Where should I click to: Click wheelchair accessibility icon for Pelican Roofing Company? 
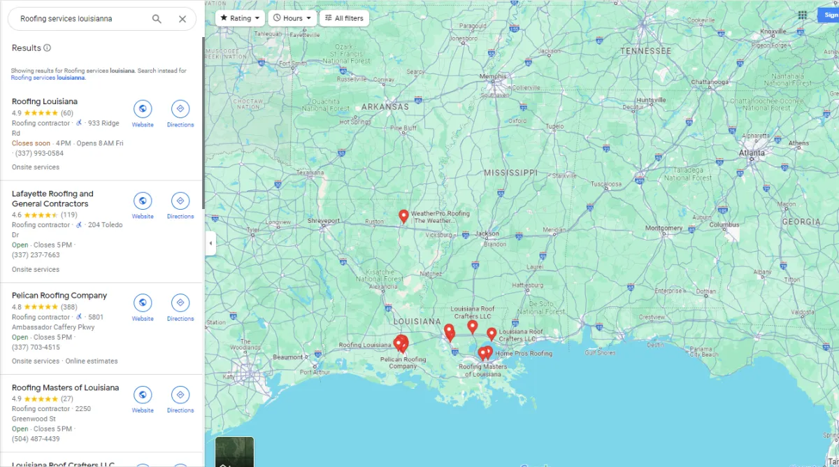[79, 317]
